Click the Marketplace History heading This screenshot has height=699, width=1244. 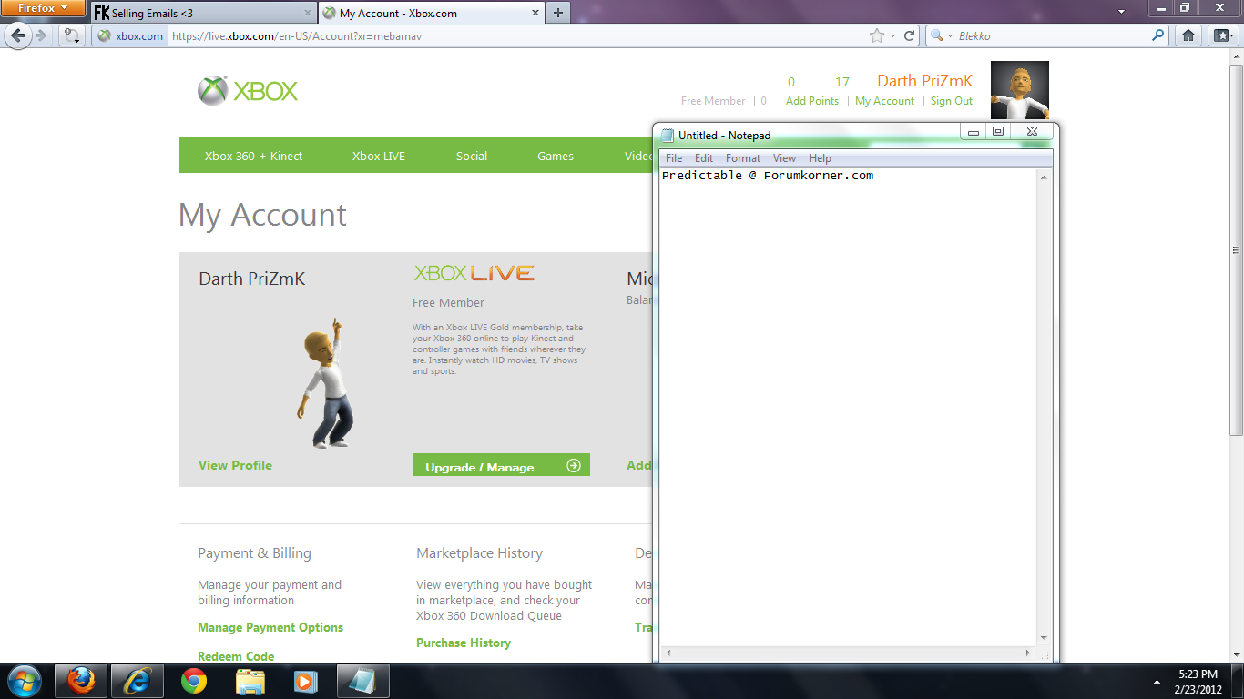tap(479, 553)
